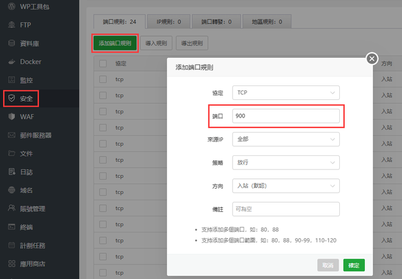
Task: Click the 郵件服務器 envelope icon
Action: point(11,135)
